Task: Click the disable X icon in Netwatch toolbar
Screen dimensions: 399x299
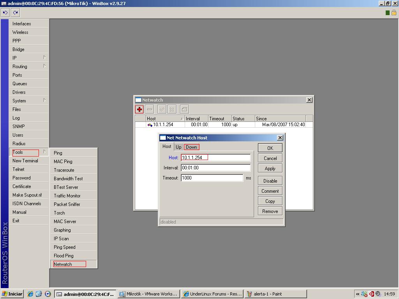Action: [172, 109]
